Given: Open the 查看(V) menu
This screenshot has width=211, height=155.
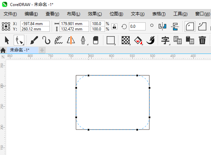Looking at the screenshot, I should click(x=52, y=14).
